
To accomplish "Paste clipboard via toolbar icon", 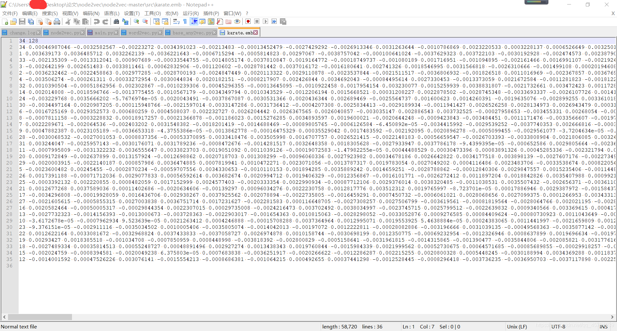I will coord(85,22).
